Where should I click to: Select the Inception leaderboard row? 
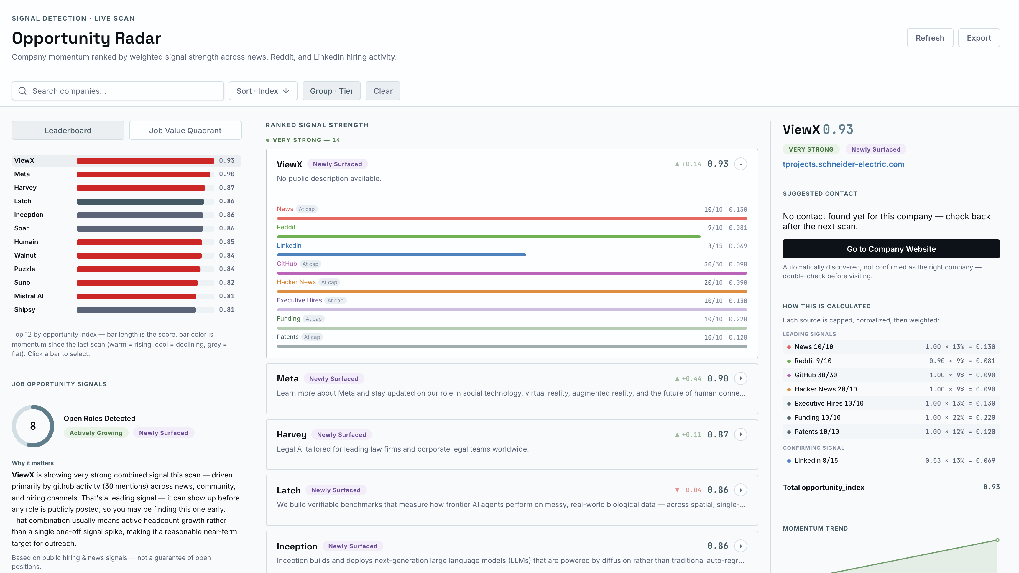click(x=126, y=215)
